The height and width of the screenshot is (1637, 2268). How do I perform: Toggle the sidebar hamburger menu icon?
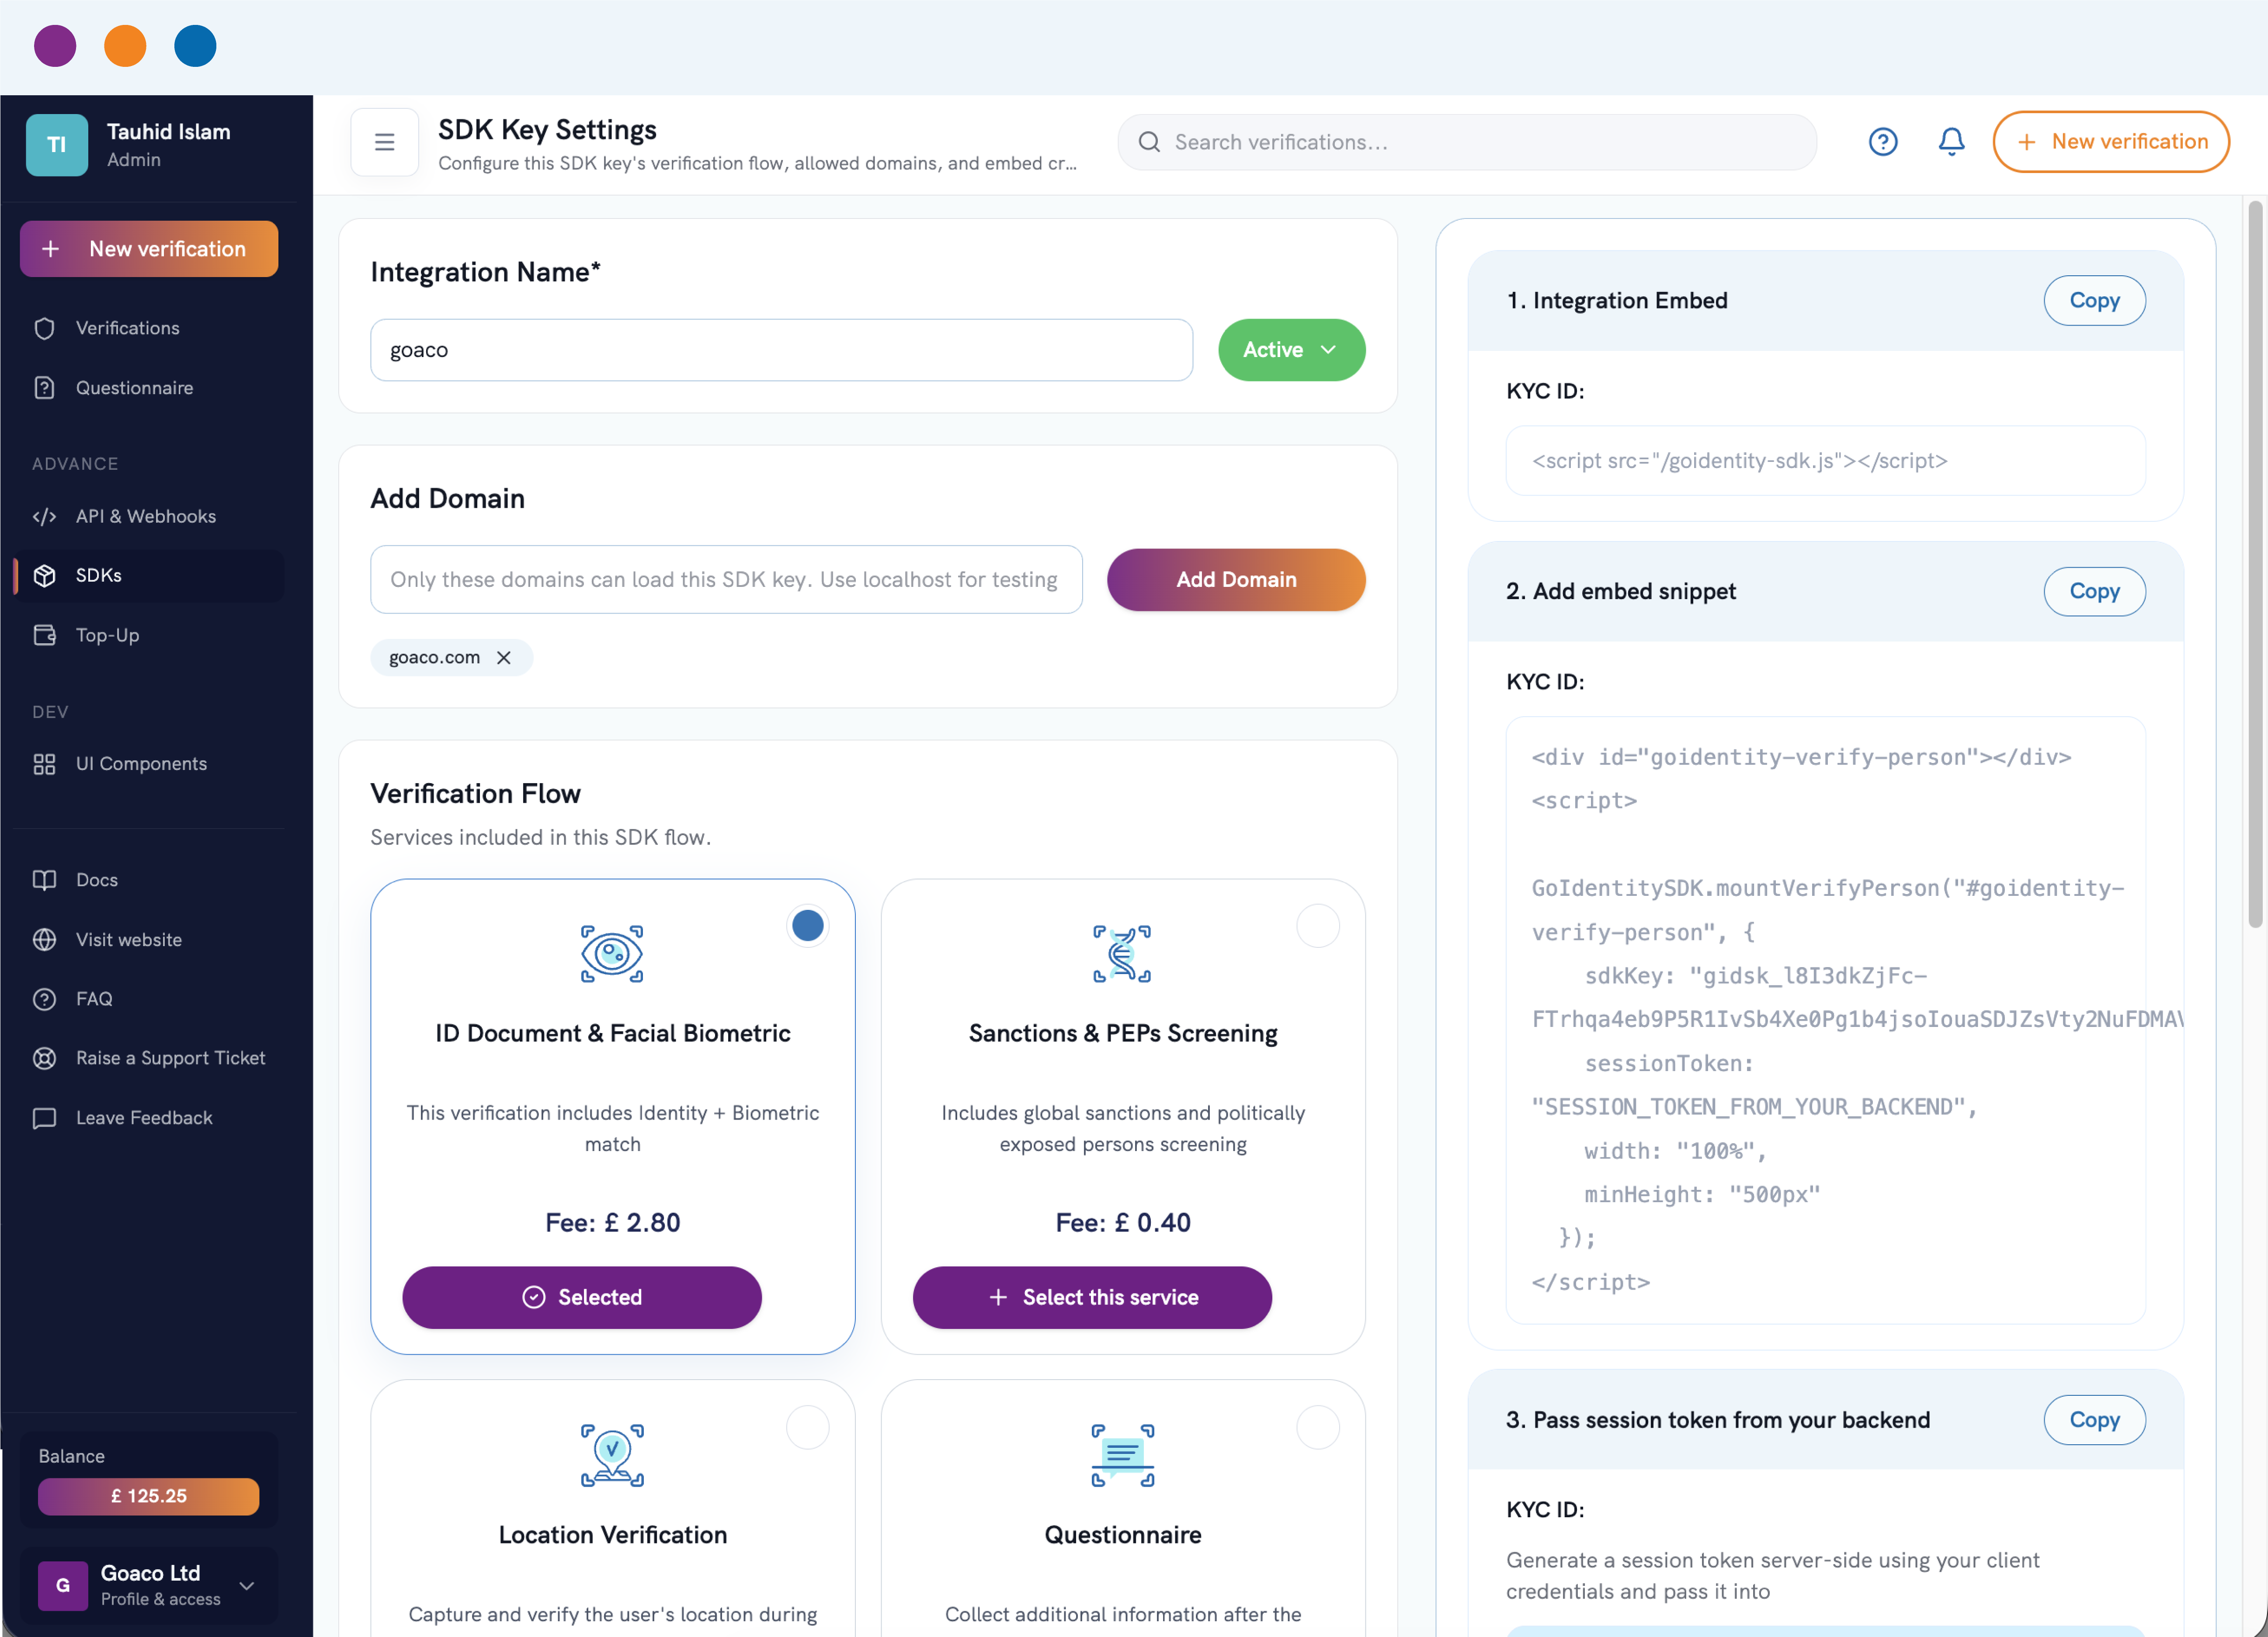tap(384, 142)
